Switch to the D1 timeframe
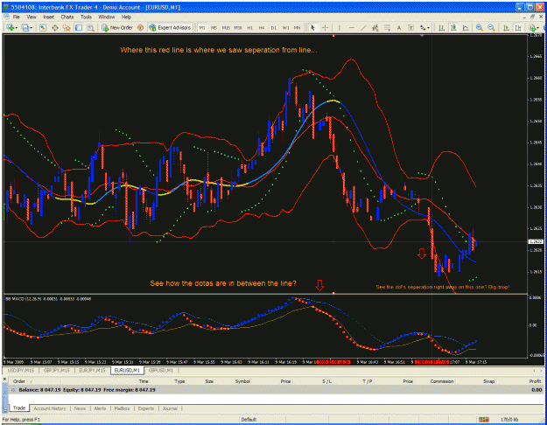 point(273,27)
